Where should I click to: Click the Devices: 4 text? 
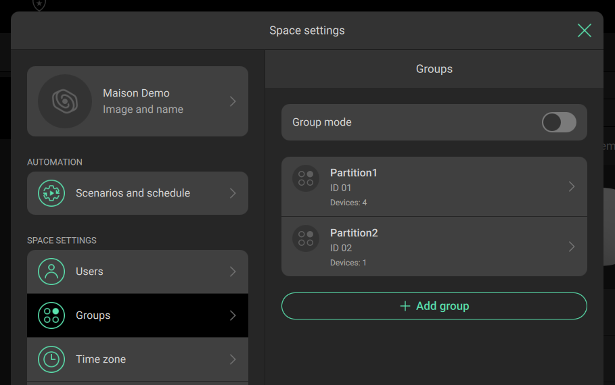(x=348, y=203)
